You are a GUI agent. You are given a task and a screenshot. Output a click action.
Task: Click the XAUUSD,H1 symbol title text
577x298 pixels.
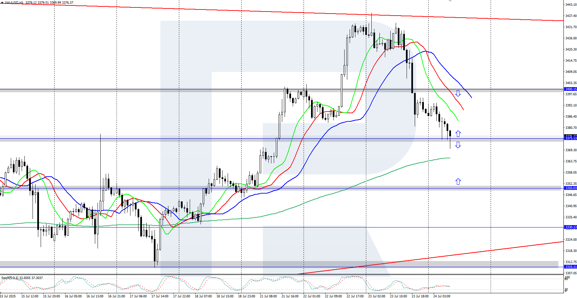(14, 3)
